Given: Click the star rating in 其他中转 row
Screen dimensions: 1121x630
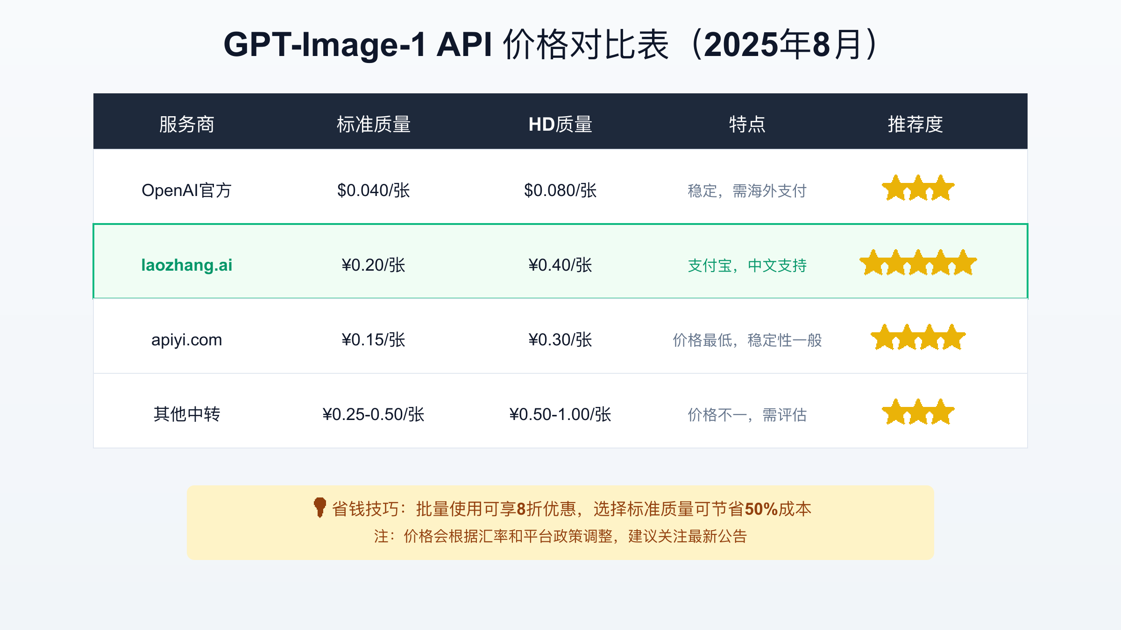Looking at the screenshot, I should click(918, 412).
